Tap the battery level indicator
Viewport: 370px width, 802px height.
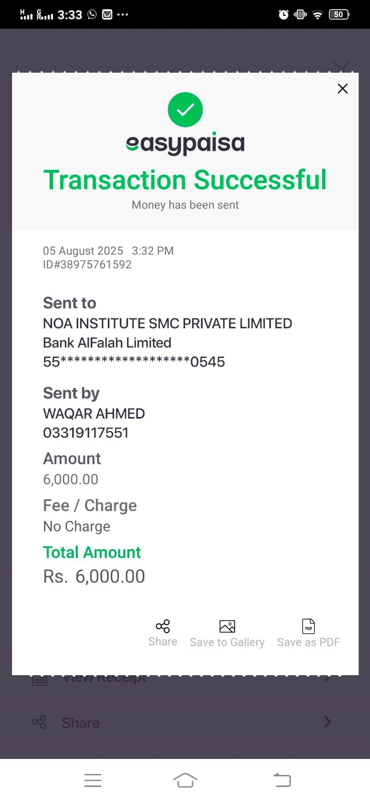tap(339, 15)
